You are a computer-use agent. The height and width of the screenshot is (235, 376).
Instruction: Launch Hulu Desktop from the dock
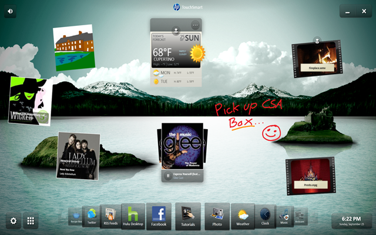point(133,216)
